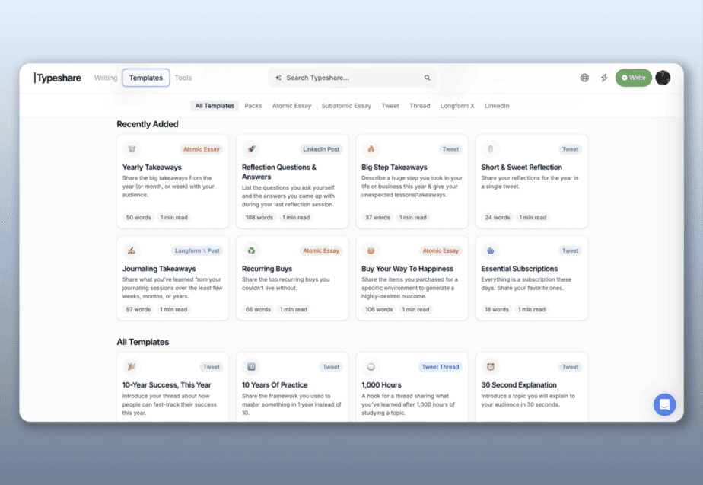Open the Short & Sweet Reflection template
703x485 pixels.
532,181
